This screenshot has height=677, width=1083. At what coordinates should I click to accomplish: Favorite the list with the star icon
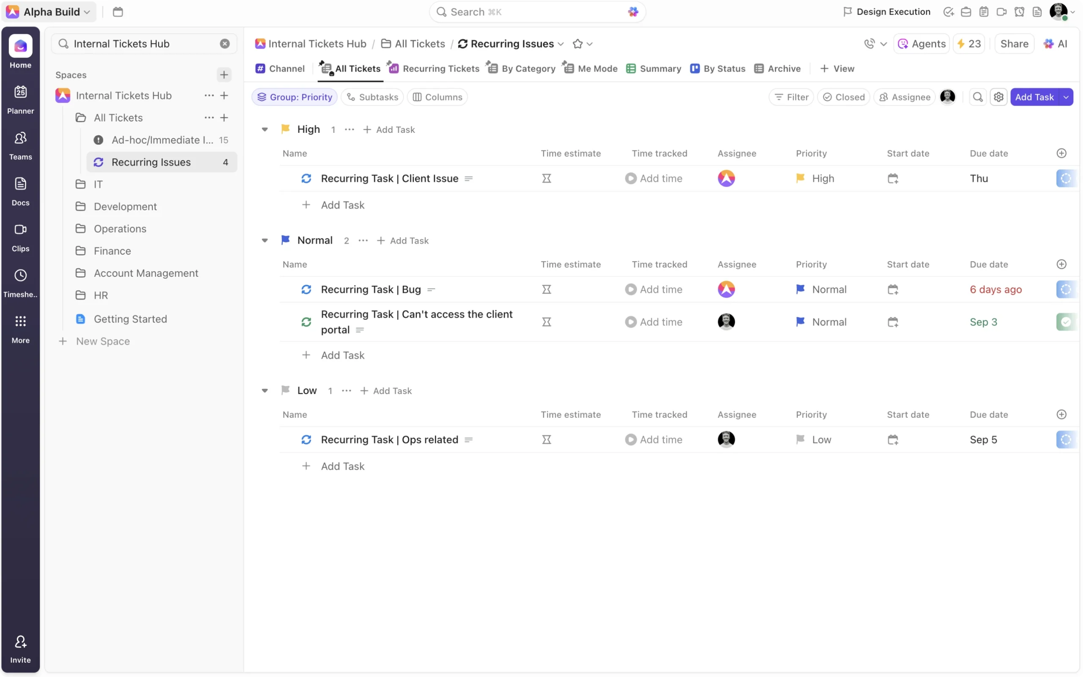pyautogui.click(x=577, y=44)
